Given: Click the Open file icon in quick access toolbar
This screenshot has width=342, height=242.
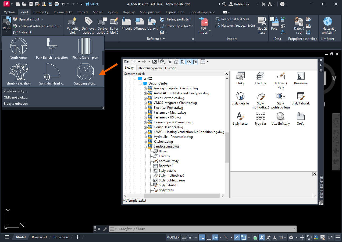Looking at the screenshot, I should [x=24, y=4].
